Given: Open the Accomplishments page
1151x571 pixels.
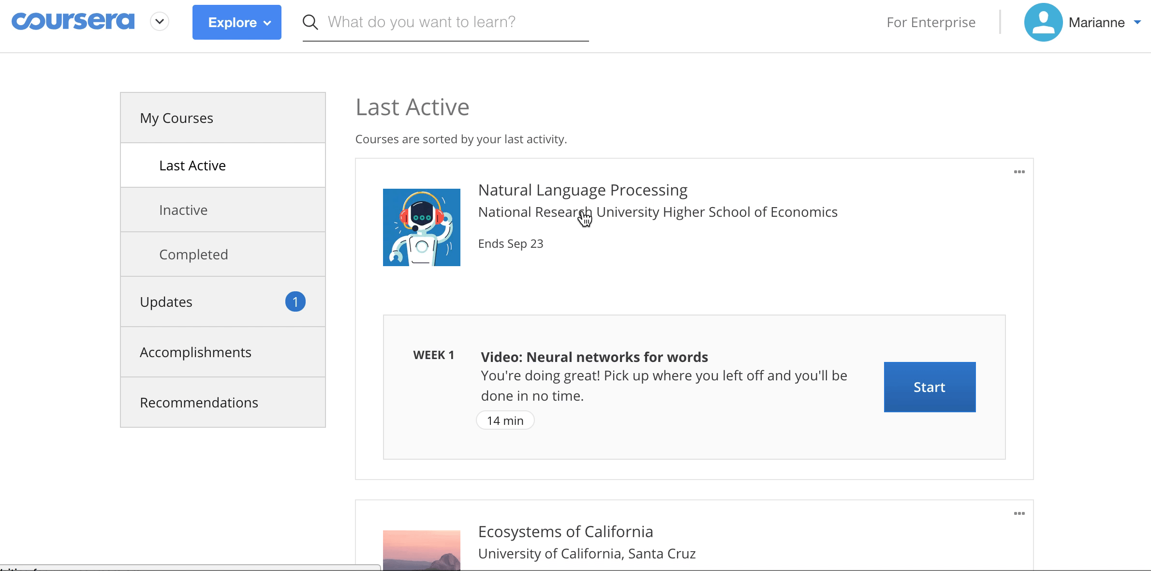Looking at the screenshot, I should click(x=195, y=352).
